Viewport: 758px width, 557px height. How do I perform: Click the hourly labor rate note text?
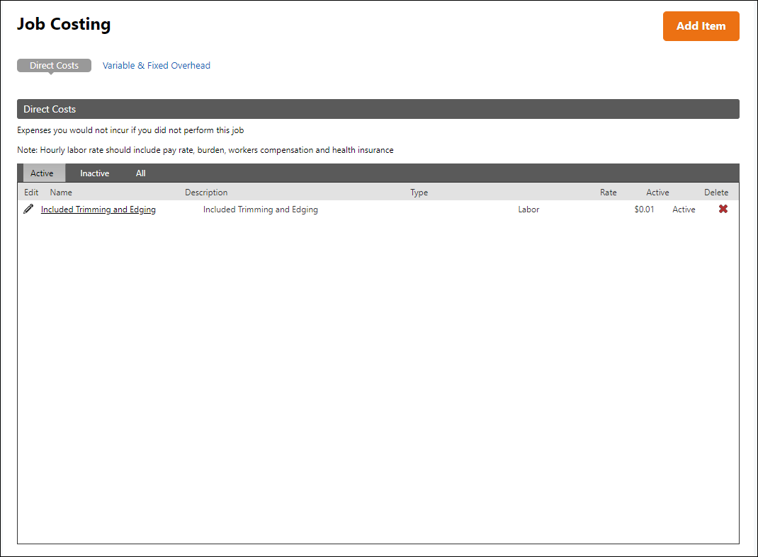pyautogui.click(x=205, y=150)
